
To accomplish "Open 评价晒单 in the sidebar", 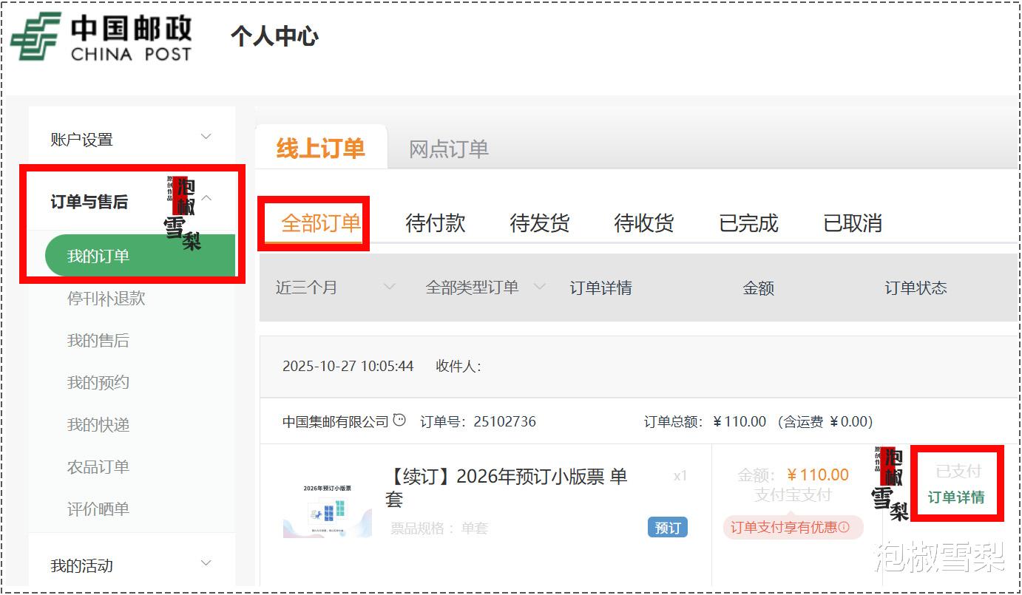I will pyautogui.click(x=98, y=509).
